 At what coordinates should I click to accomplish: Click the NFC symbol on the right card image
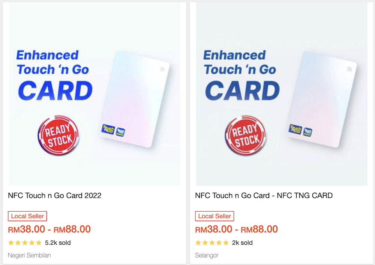click(349, 69)
